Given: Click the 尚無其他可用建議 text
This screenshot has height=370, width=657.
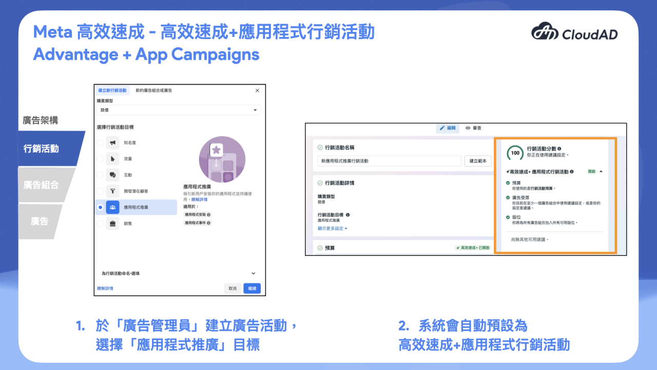Looking at the screenshot, I should [530, 239].
